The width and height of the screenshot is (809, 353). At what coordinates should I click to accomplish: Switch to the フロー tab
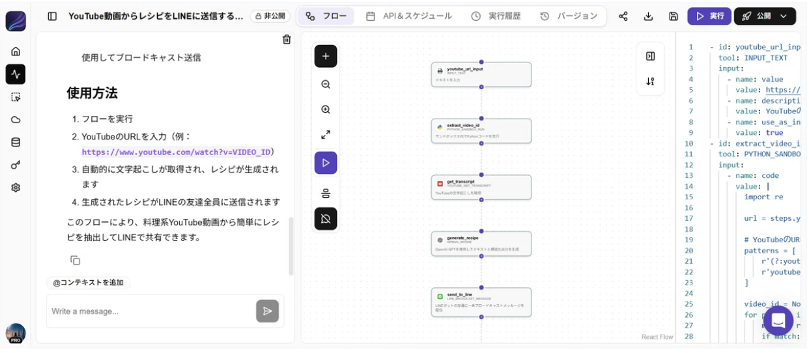point(326,16)
